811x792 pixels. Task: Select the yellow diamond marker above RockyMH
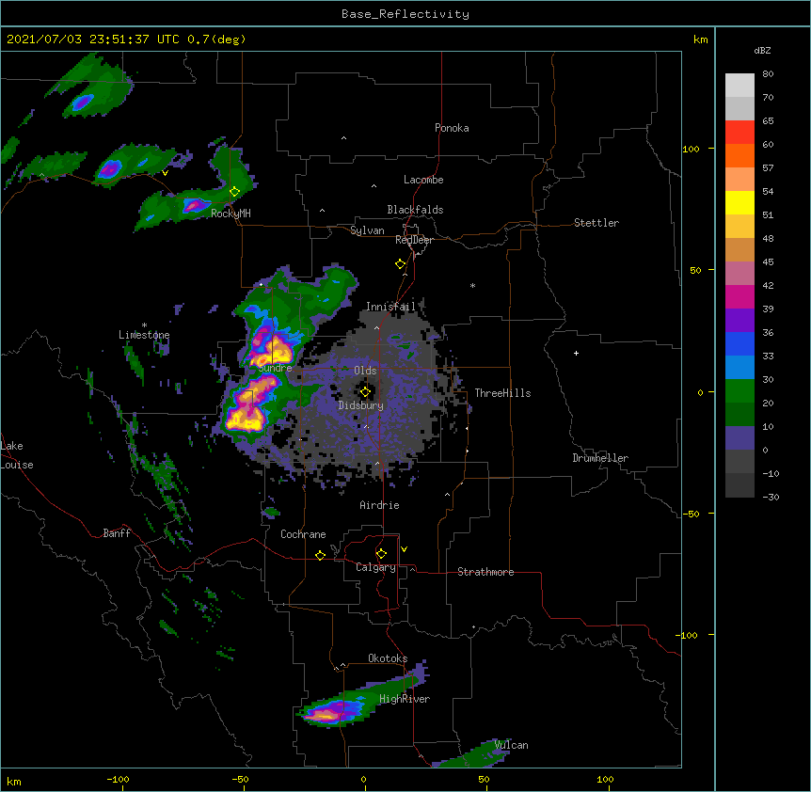tap(235, 191)
